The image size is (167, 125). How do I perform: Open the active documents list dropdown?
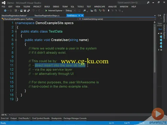click(x=155, y=16)
